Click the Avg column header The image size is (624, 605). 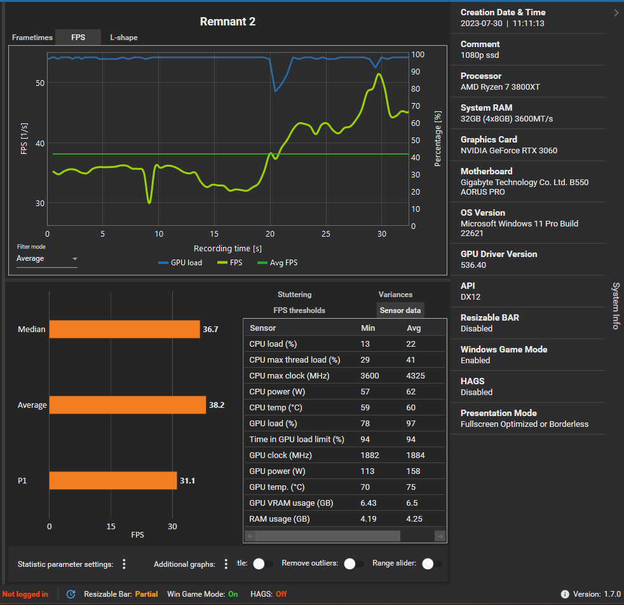[x=414, y=328]
